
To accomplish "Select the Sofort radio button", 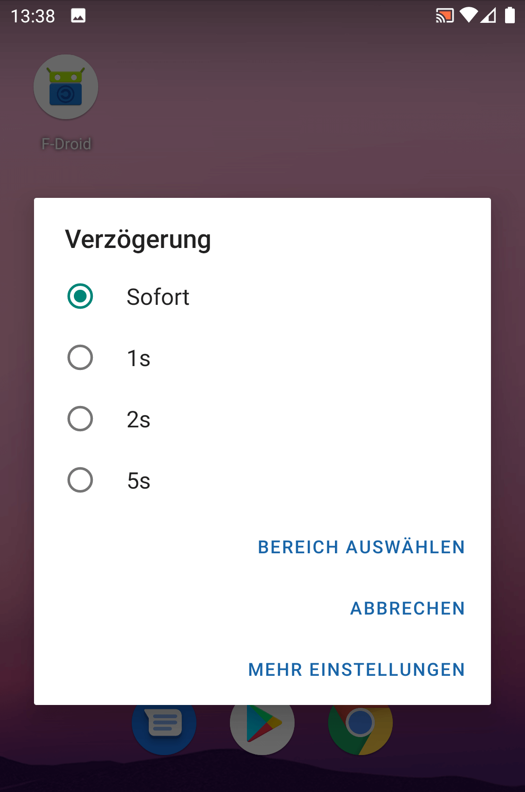I will 80,297.
